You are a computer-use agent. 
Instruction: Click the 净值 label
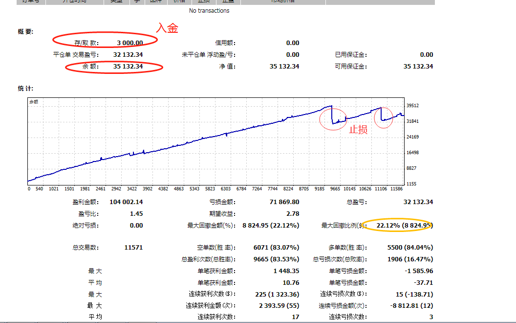click(x=227, y=66)
